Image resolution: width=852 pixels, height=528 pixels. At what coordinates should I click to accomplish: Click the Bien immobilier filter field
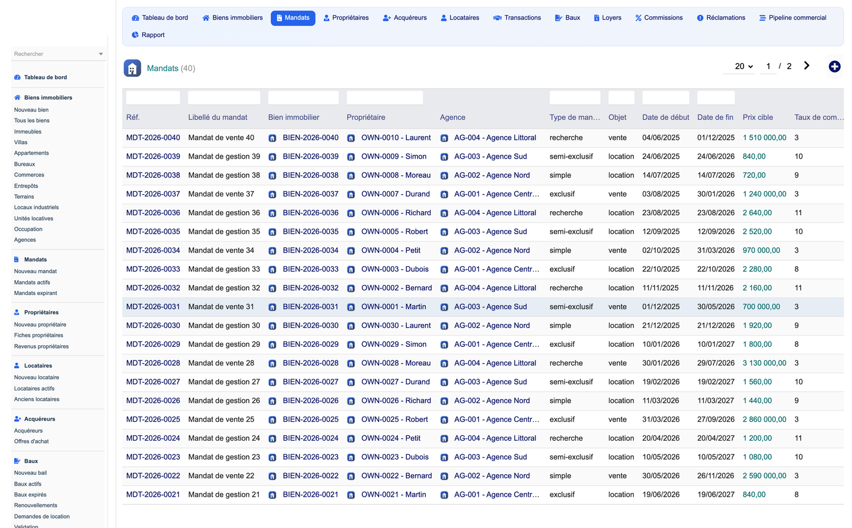pyautogui.click(x=304, y=98)
